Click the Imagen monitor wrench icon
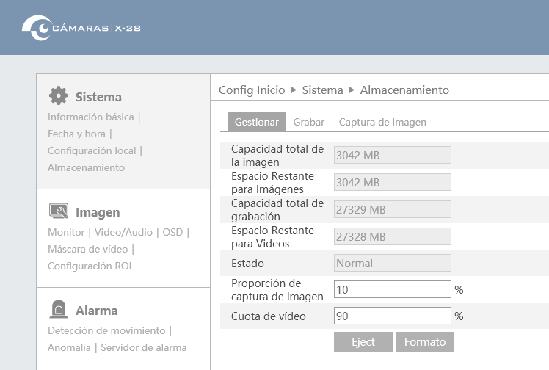 tap(59, 211)
